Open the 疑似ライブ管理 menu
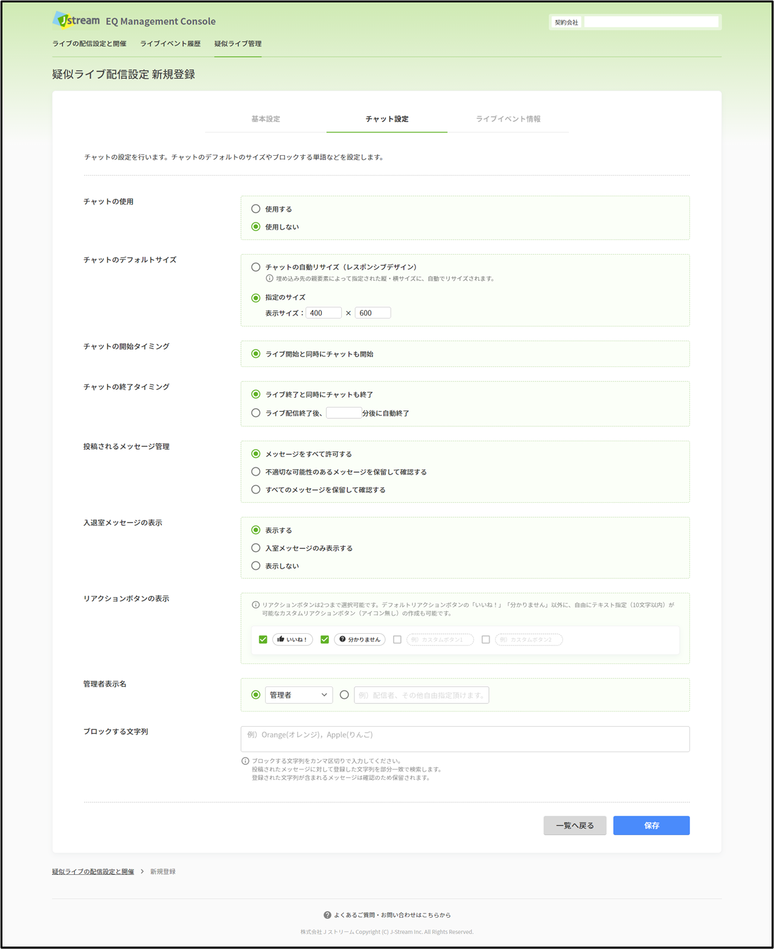 (238, 43)
